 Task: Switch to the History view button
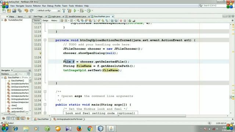tap(54, 21)
